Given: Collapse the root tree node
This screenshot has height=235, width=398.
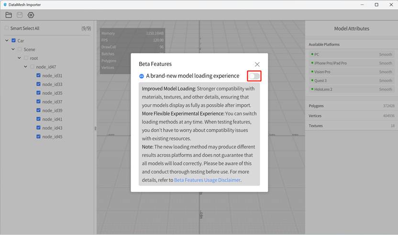Looking at the screenshot, I should pyautogui.click(x=20, y=58).
